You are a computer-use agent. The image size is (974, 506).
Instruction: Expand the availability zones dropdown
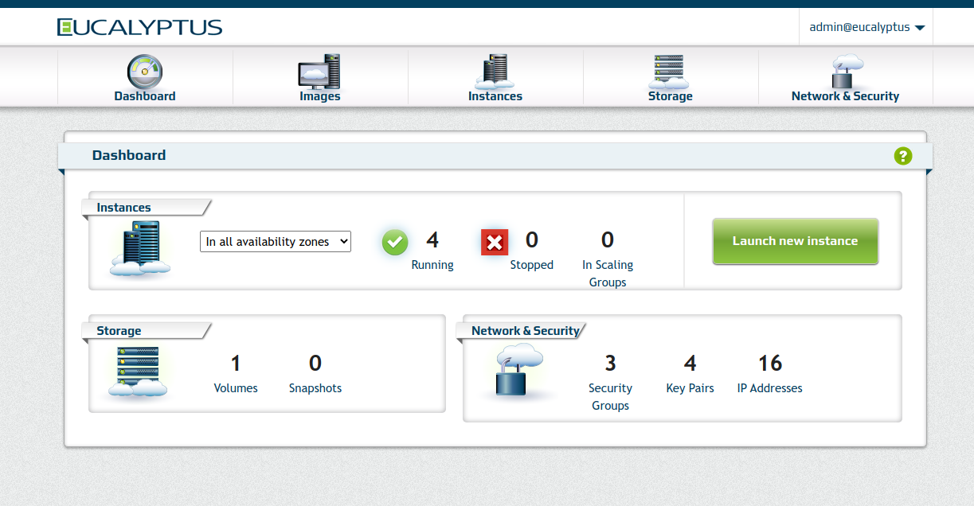[275, 241]
